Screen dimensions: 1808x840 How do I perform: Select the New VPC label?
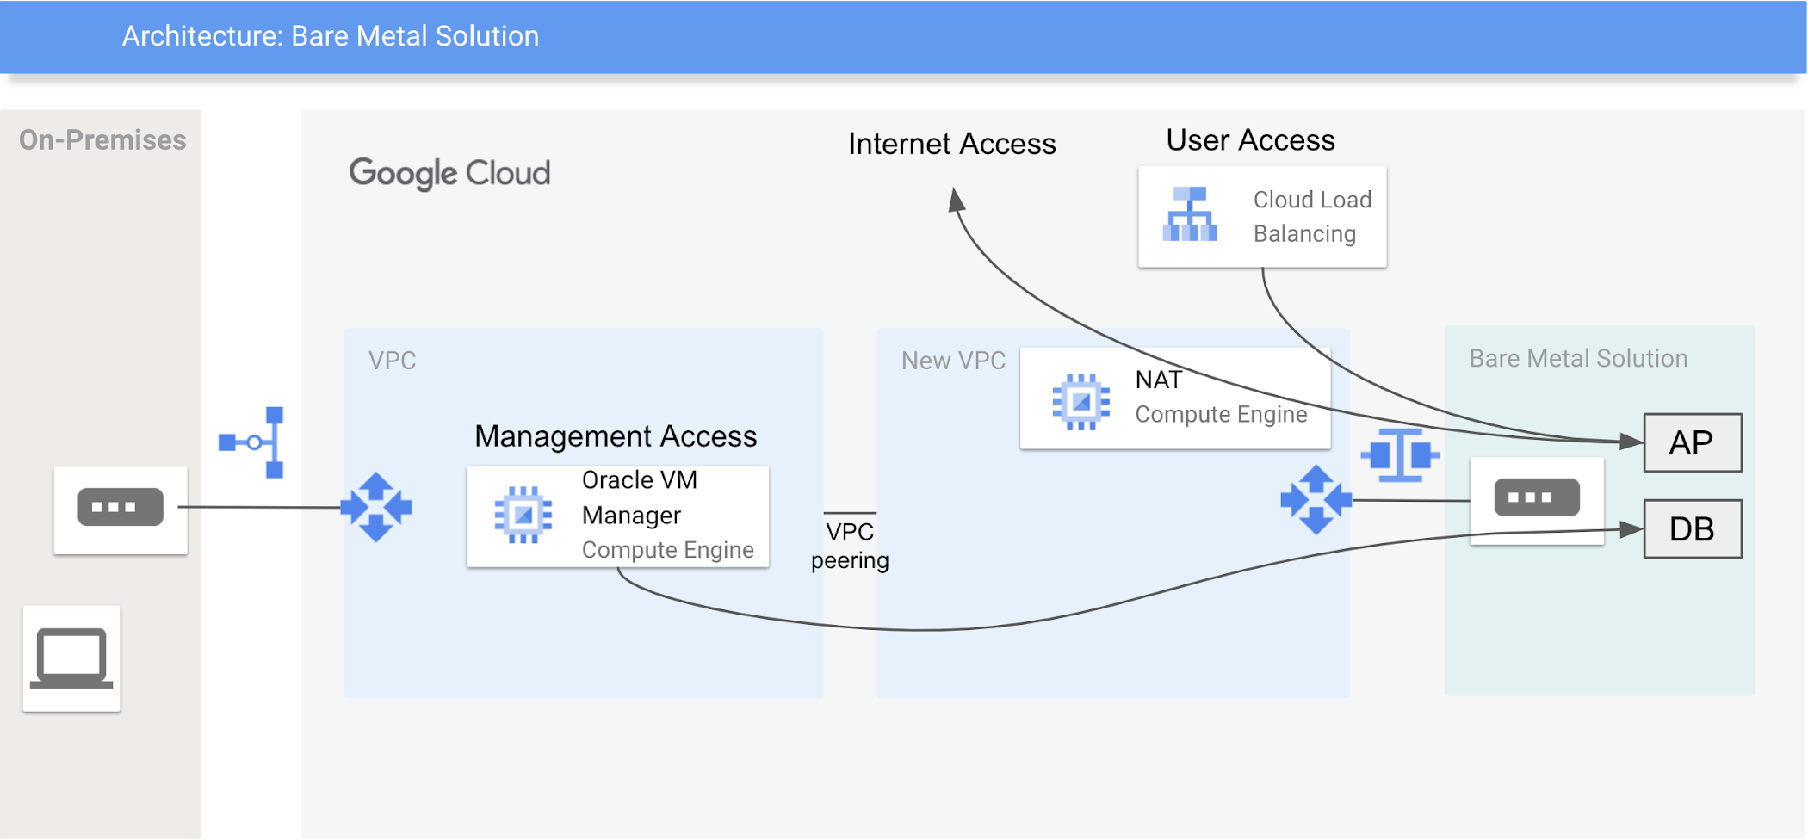point(953,361)
